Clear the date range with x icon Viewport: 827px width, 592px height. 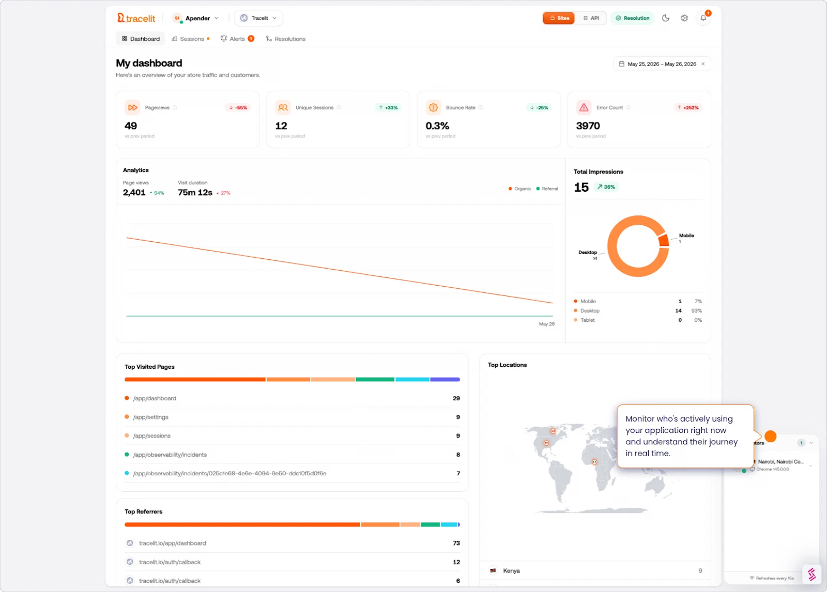click(x=703, y=64)
